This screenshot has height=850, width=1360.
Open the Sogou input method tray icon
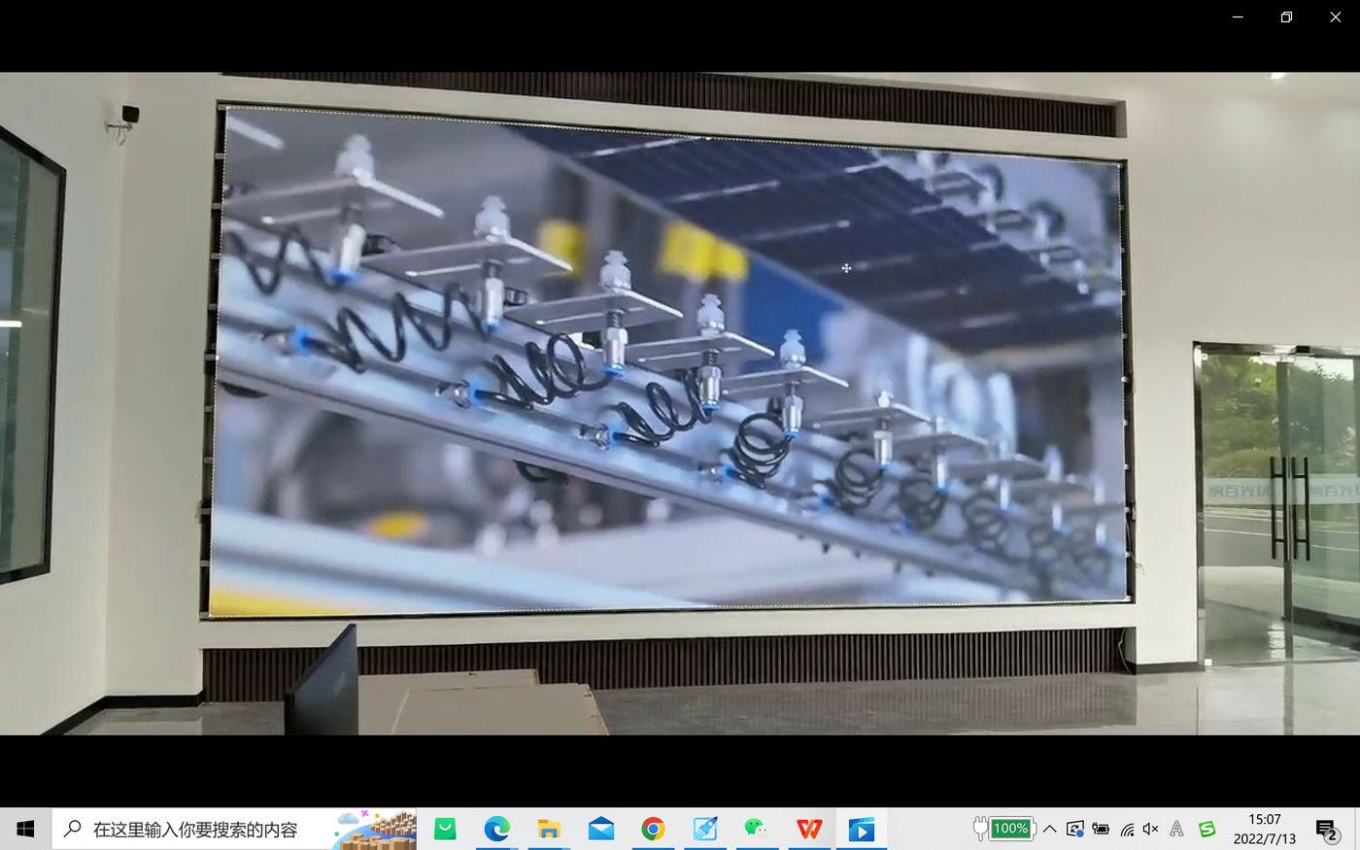point(1207,829)
